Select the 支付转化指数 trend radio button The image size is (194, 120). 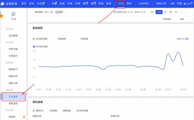click(34, 39)
